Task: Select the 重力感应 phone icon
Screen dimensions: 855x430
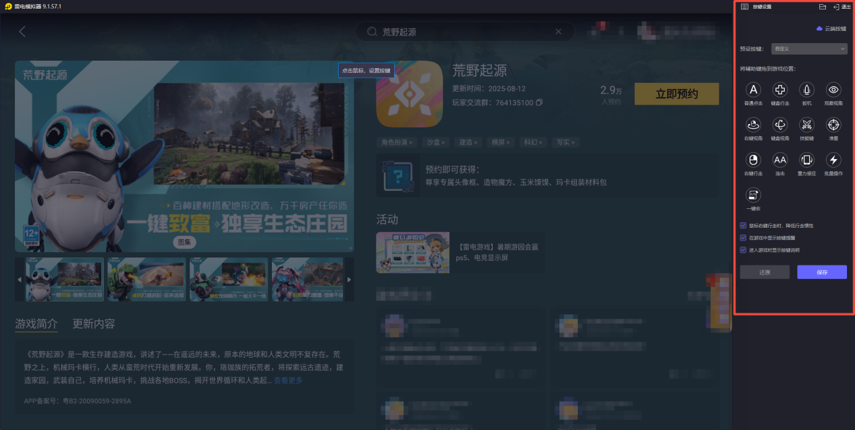Action: tap(807, 160)
